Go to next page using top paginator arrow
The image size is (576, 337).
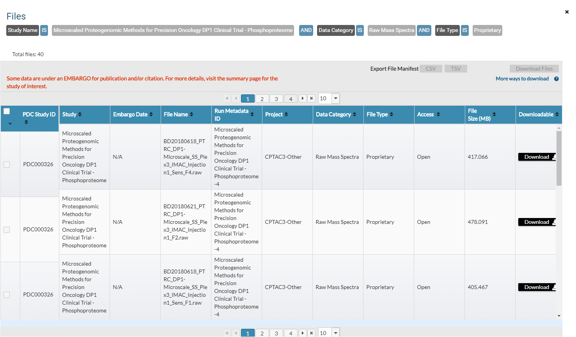pyautogui.click(x=303, y=98)
